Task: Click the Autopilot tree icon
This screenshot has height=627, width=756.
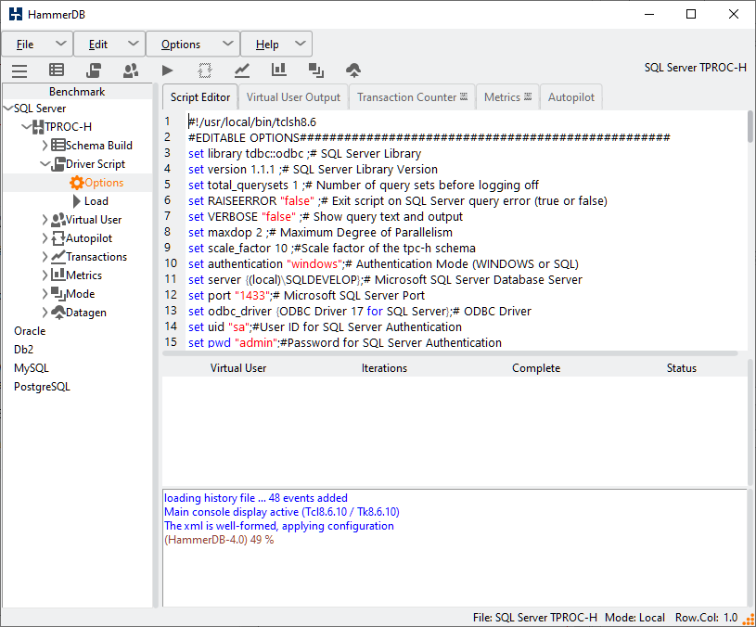Action: click(58, 238)
